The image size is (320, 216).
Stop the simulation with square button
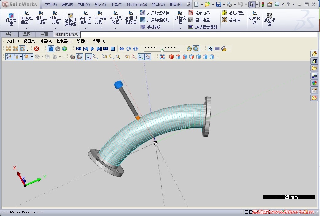coord(113,49)
